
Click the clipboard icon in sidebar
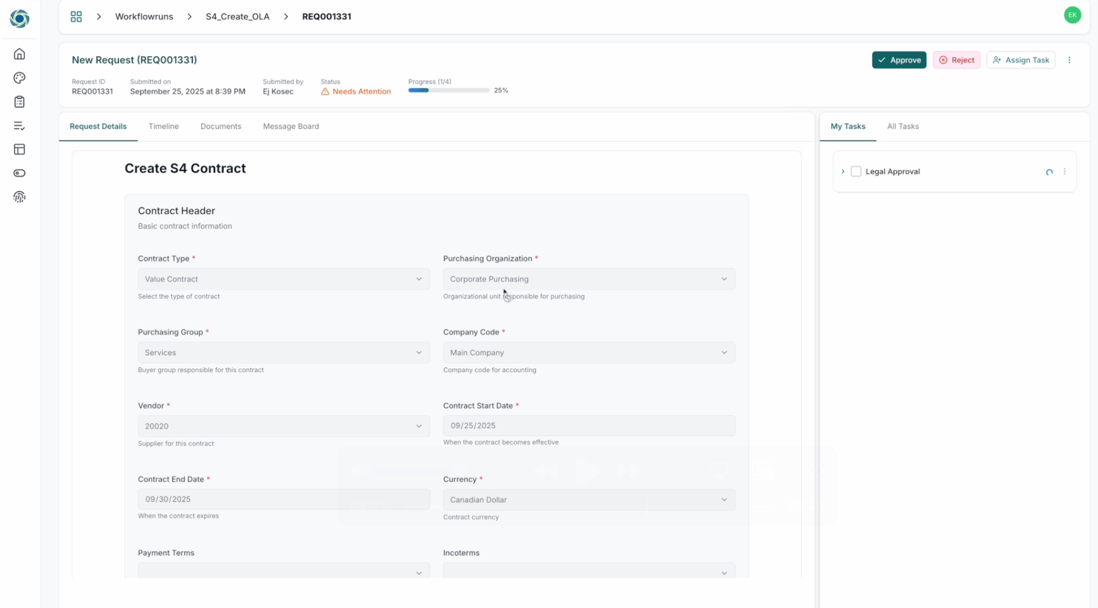pos(19,102)
